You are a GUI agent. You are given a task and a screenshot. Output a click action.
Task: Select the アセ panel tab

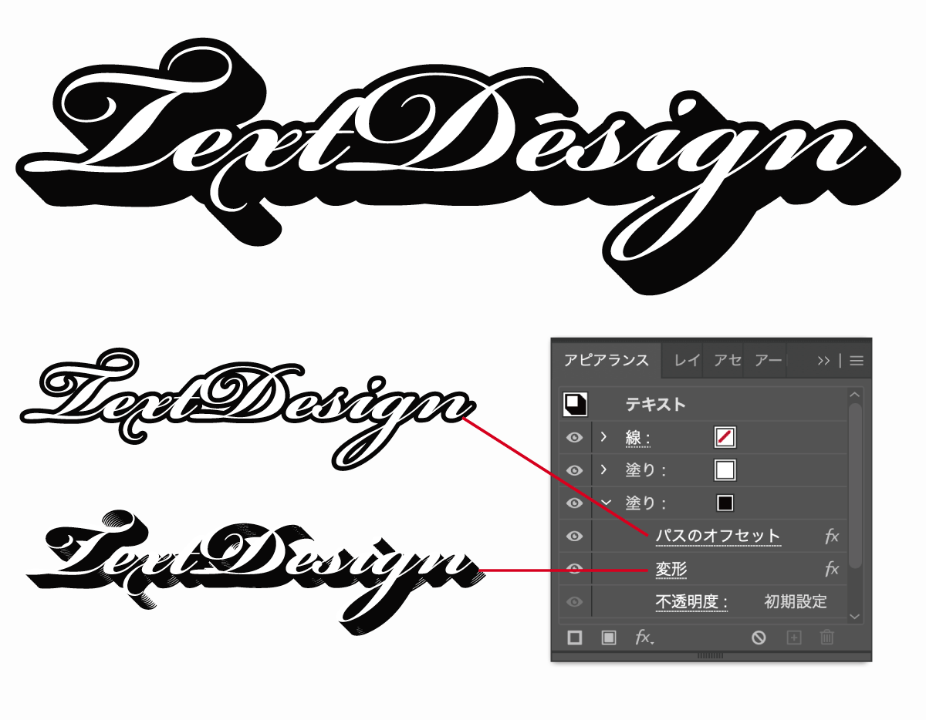point(728,360)
